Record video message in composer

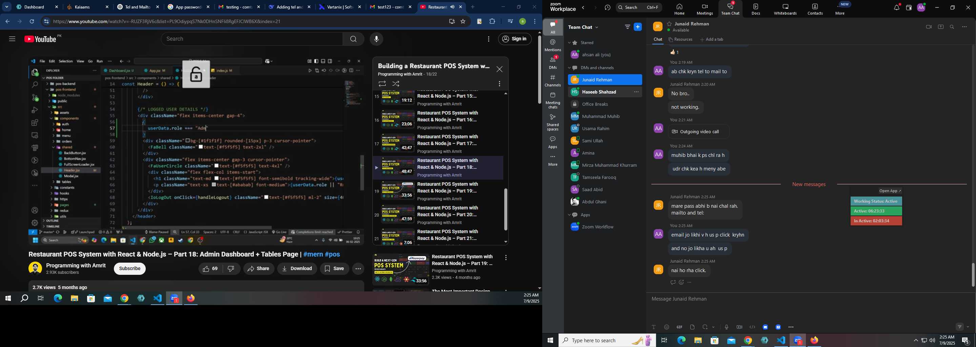[739, 327]
